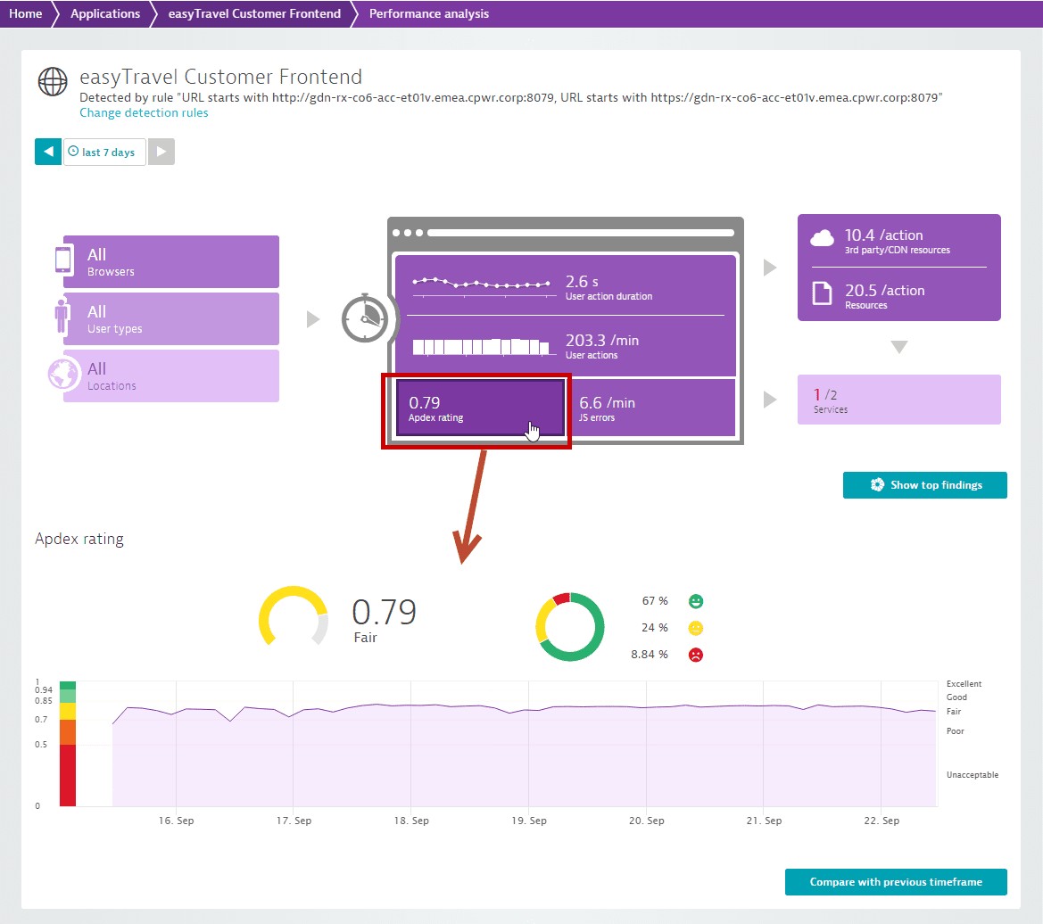This screenshot has width=1043, height=924.
Task: Click the 16. Sep chart date label
Action: (177, 821)
